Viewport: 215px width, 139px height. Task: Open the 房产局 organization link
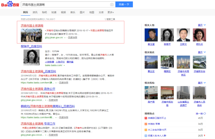[x=151, y=102]
